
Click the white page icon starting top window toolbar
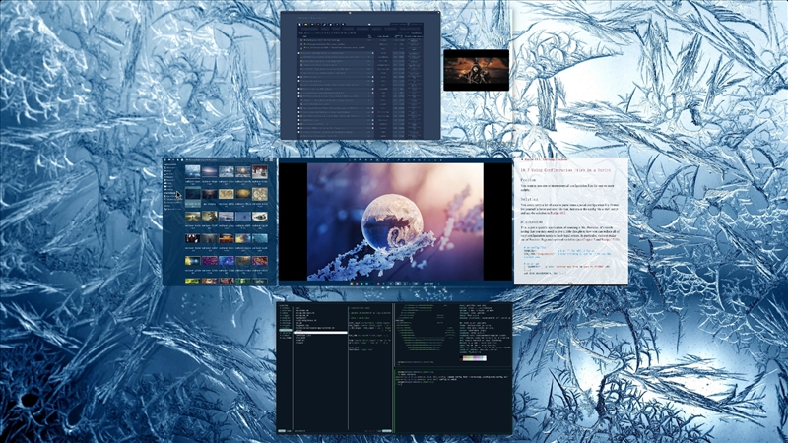(300, 24)
